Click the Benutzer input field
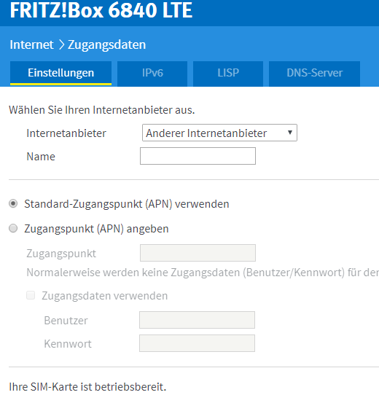Viewport: 379px width, 403px height. [198, 320]
